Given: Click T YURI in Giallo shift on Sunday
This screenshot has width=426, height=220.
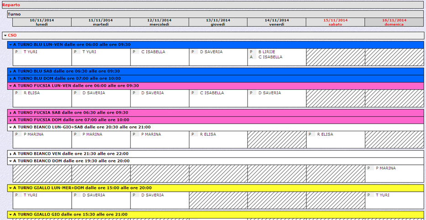Looking at the screenshot, I should point(383,195).
